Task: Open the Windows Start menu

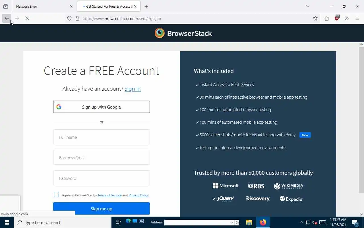Action: (7, 222)
